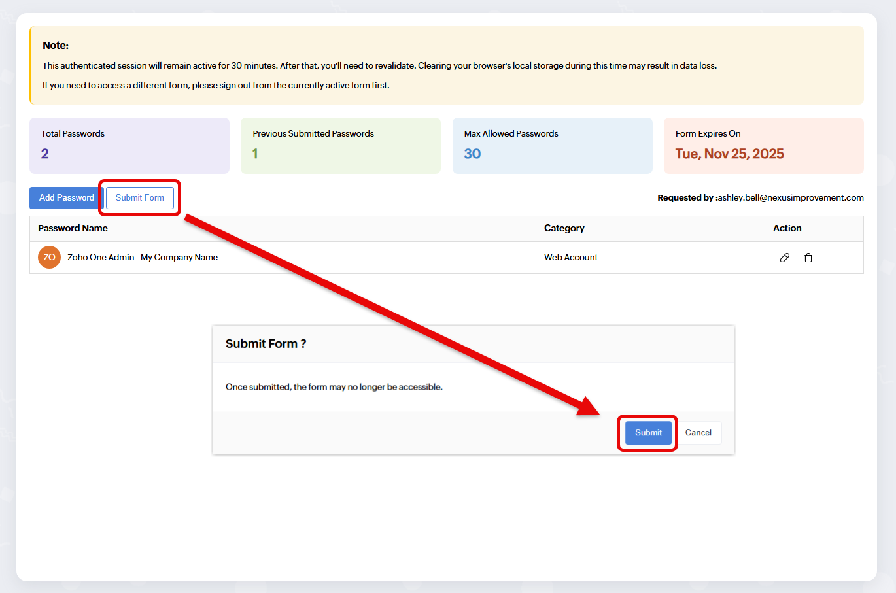Click the Action column header

(x=787, y=228)
